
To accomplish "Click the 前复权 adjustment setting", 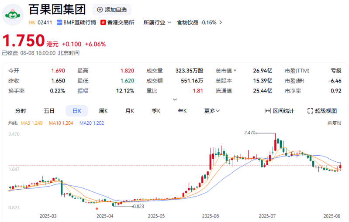I will (x=334, y=123).
